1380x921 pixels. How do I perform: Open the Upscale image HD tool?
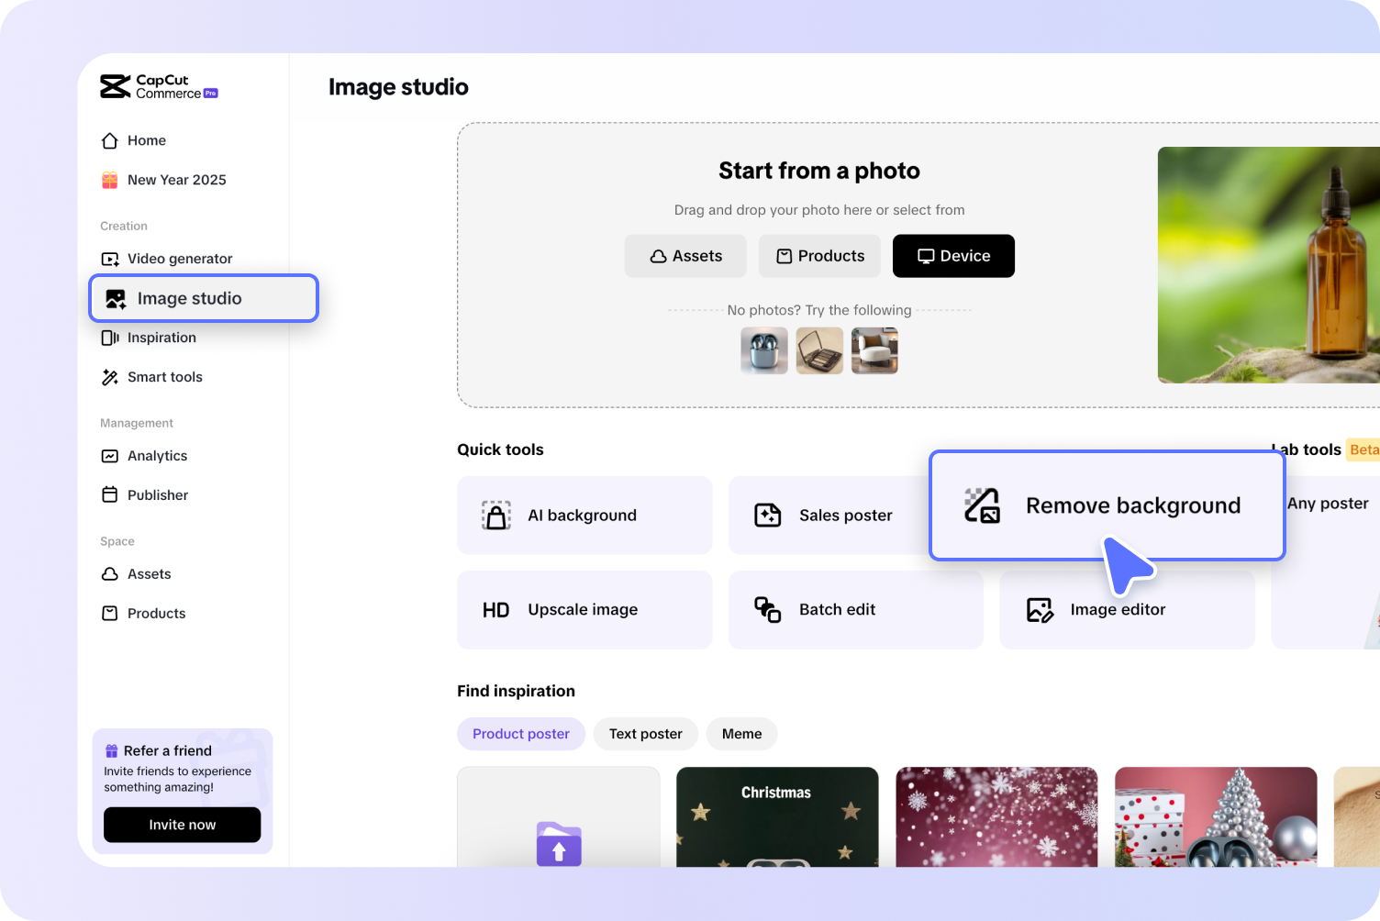[x=584, y=609]
